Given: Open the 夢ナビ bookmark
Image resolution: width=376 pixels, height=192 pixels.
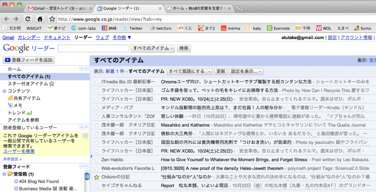Looking at the screenshot, I should point(56,28).
